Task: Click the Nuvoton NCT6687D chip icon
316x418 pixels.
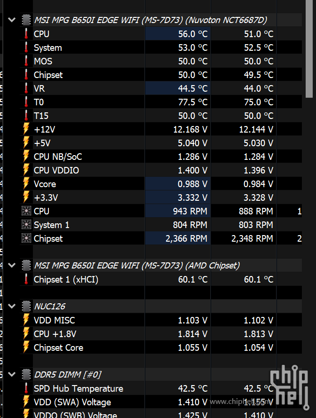Action: (26, 20)
